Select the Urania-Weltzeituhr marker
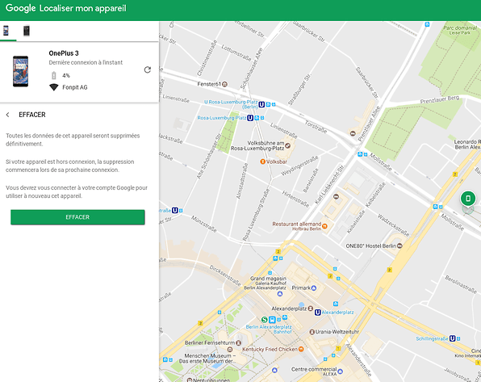This screenshot has width=481, height=382. (312, 332)
